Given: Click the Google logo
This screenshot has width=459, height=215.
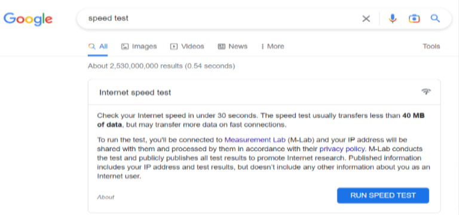Looking at the screenshot, I should [28, 19].
